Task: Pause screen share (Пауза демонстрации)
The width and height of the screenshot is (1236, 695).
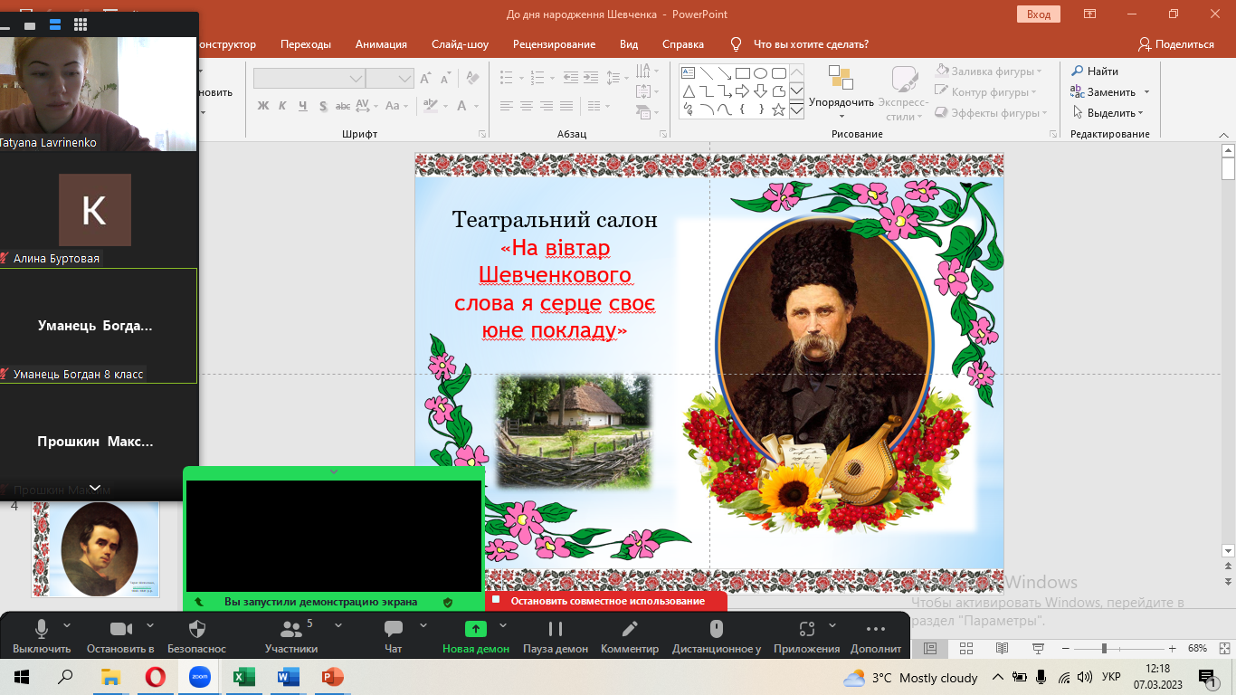Action: (x=556, y=636)
